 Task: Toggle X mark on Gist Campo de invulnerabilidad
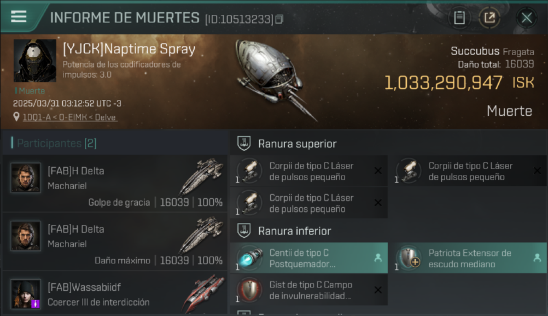tap(378, 289)
